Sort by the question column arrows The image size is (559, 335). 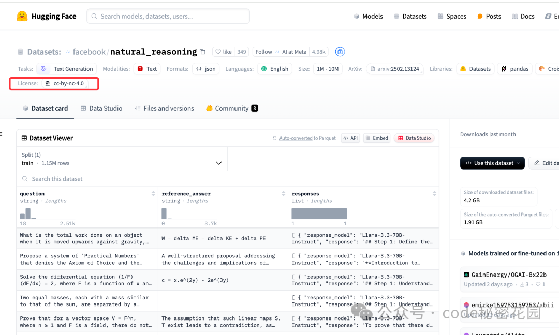(153, 194)
